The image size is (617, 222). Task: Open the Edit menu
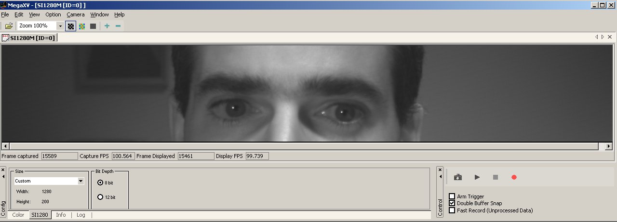(x=19, y=14)
